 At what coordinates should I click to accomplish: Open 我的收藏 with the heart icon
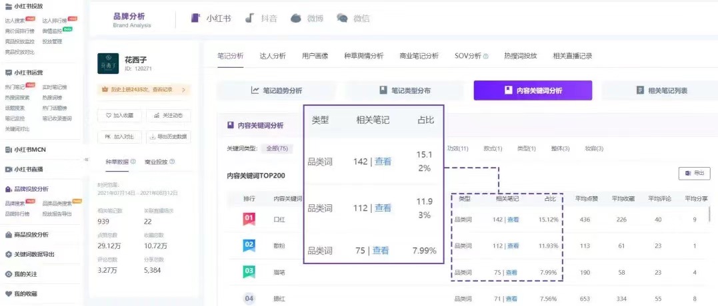click(x=21, y=293)
